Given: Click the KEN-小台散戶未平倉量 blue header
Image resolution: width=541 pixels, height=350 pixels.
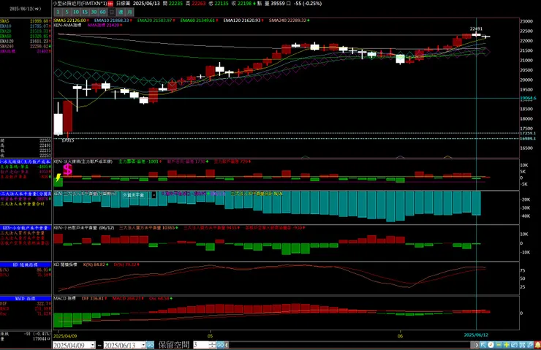Looking at the screenshot, I should [x=26, y=228].
